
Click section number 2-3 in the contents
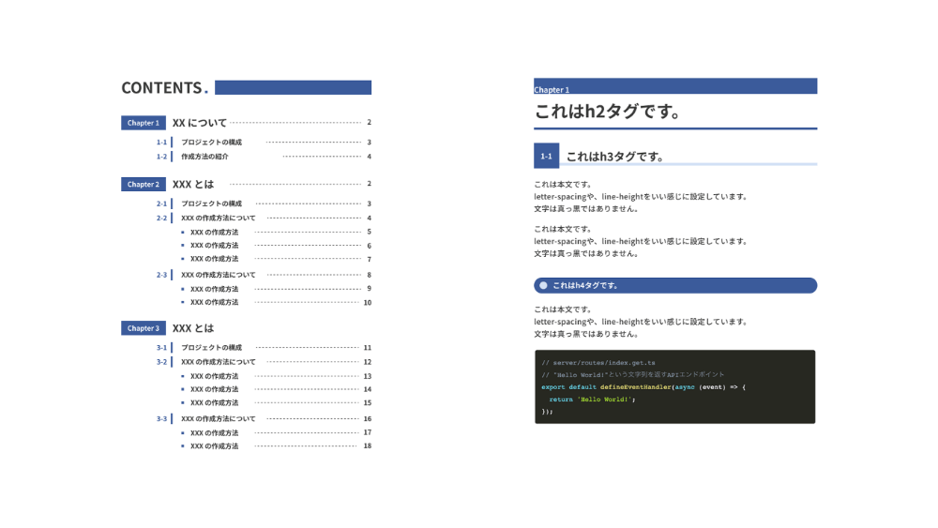pyautogui.click(x=161, y=275)
